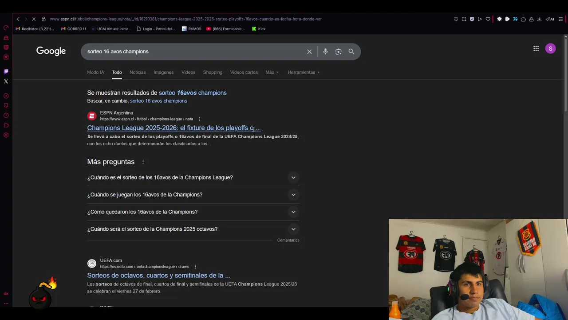
Task: Switch to the Videos tab
Action: 188,72
